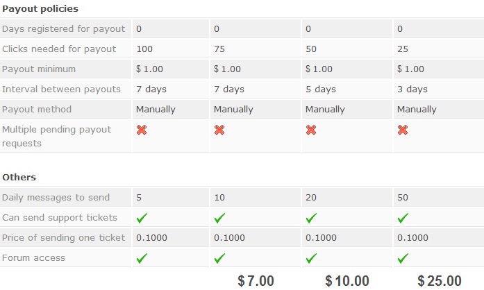Click the Payout policies section heading
This screenshot has width=484, height=290.
(40, 9)
